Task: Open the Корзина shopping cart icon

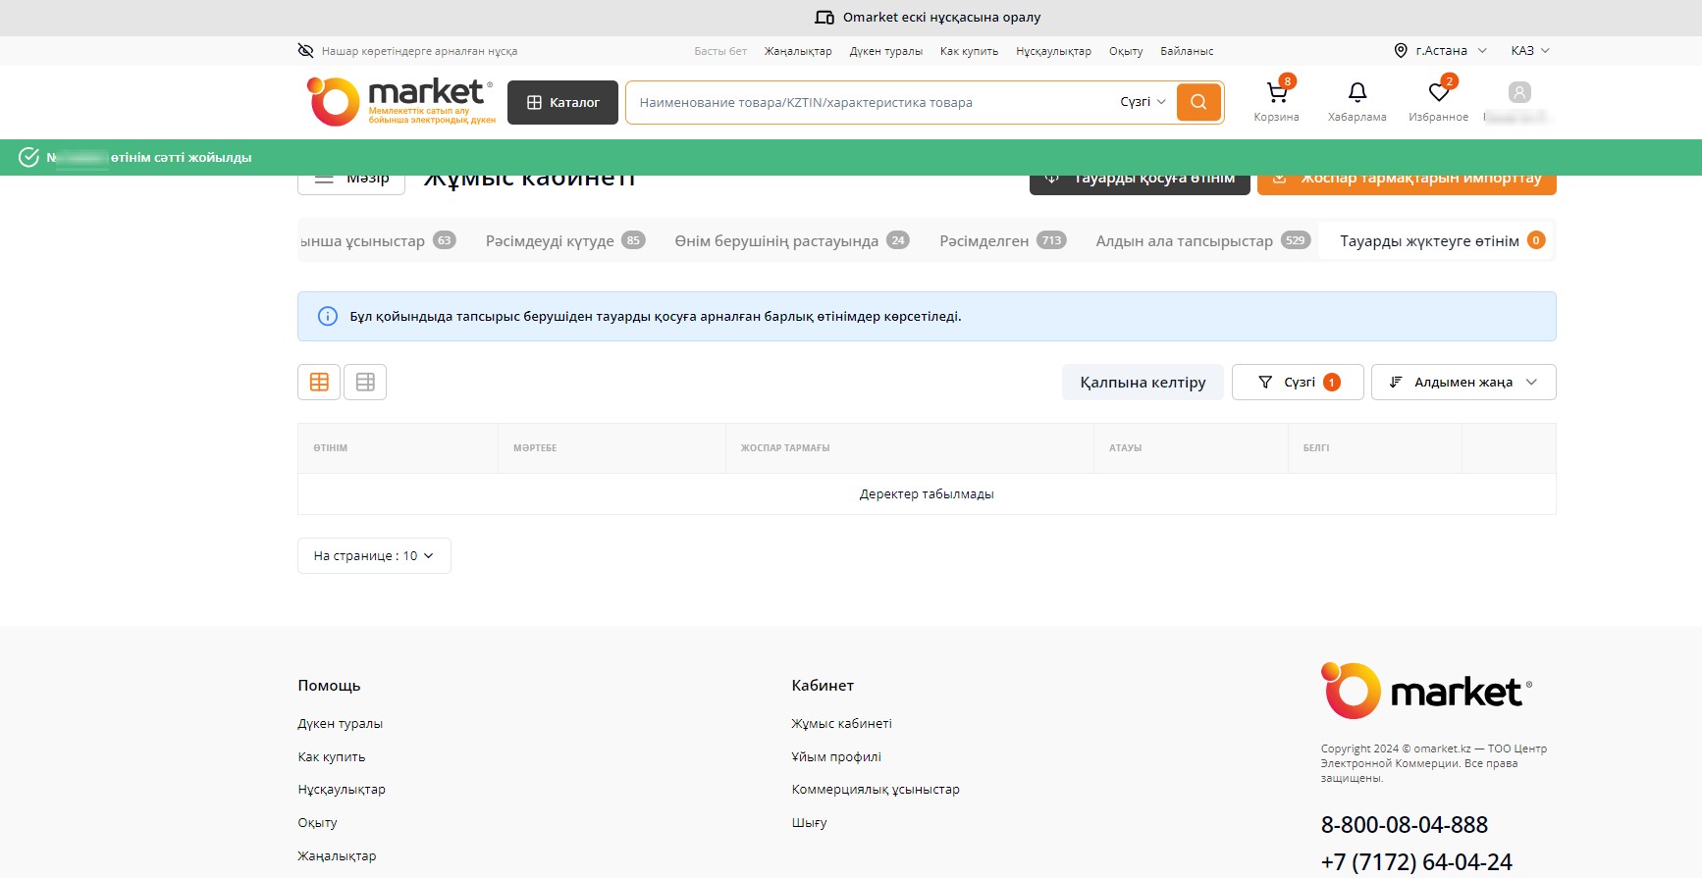Action: click(1276, 94)
